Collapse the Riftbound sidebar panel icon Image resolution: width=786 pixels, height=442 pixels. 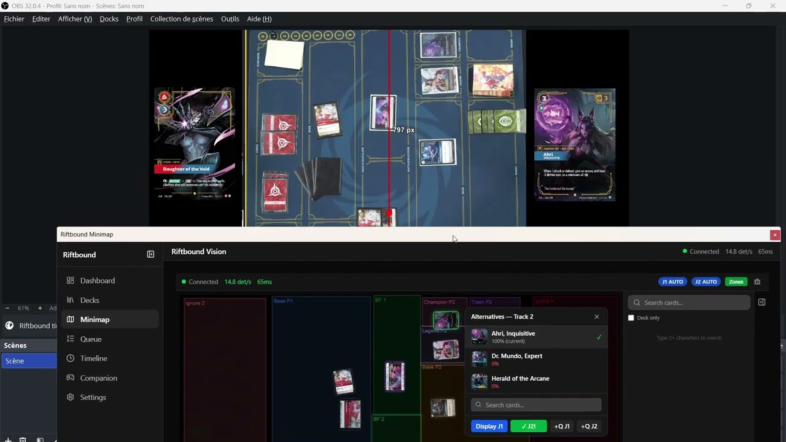pyautogui.click(x=150, y=254)
